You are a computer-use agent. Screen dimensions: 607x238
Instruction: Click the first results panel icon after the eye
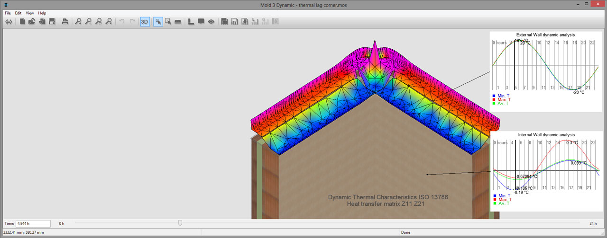[225, 22]
